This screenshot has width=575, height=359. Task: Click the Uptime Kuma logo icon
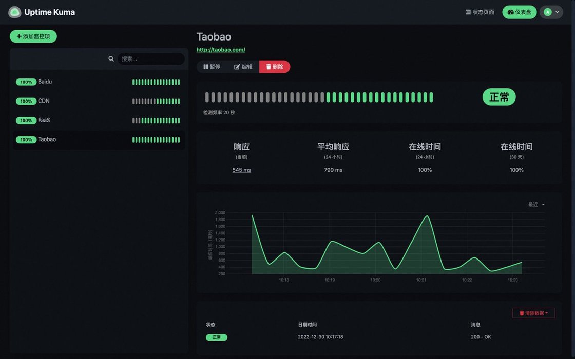point(15,12)
